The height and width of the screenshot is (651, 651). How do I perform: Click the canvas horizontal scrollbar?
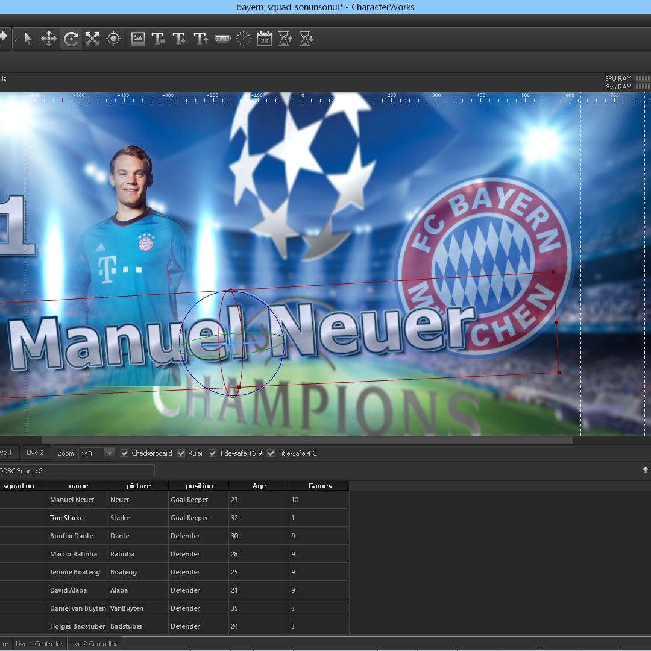pos(307,441)
